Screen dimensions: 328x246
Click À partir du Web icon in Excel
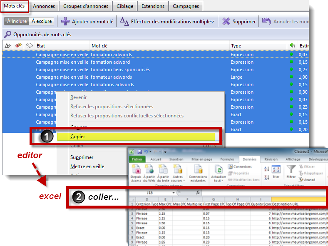149,169
